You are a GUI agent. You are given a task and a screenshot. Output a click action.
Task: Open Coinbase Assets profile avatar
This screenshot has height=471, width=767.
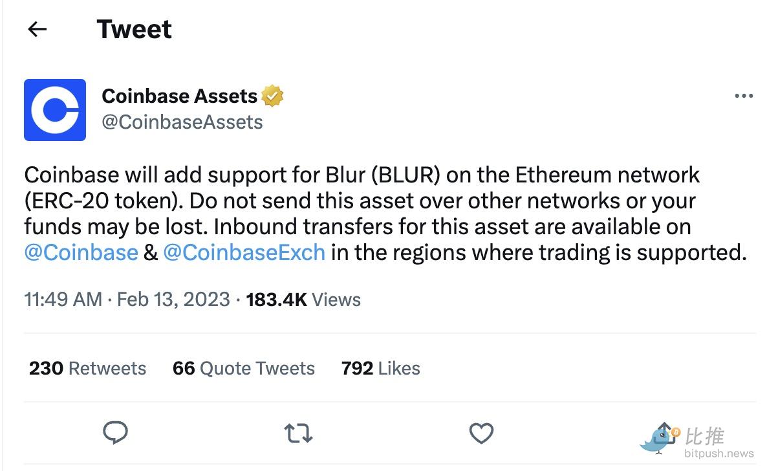(x=55, y=110)
